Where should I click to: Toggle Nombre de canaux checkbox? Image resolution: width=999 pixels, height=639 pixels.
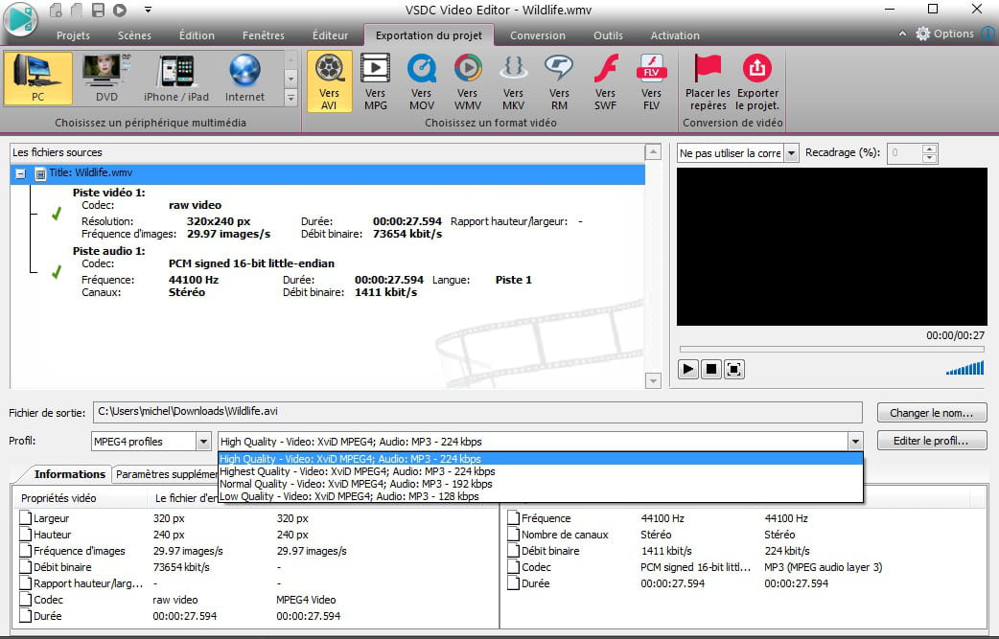[514, 535]
